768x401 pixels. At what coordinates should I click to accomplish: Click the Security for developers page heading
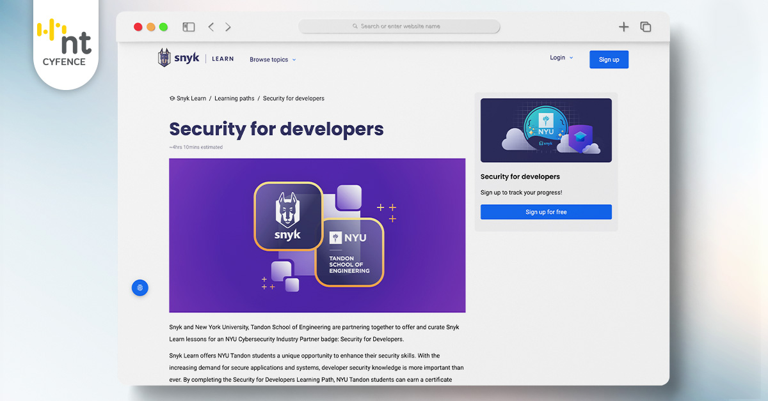276,129
